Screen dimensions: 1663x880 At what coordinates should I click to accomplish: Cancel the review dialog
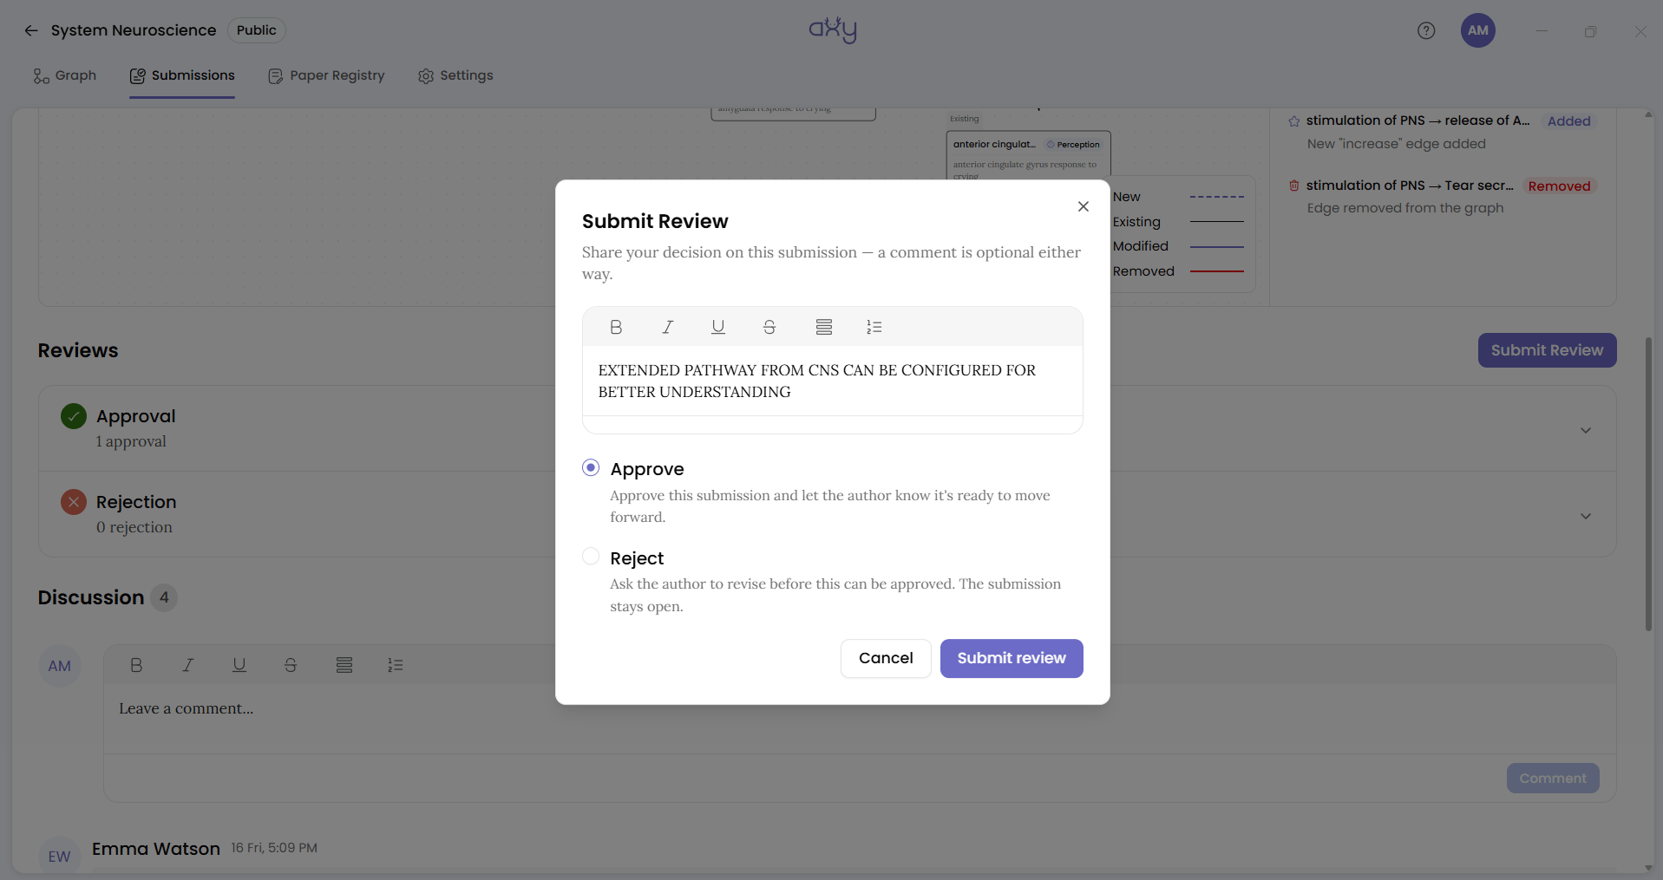point(886,658)
